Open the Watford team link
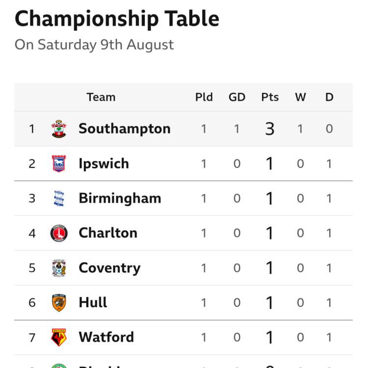The height and width of the screenshot is (368, 367). tap(106, 337)
